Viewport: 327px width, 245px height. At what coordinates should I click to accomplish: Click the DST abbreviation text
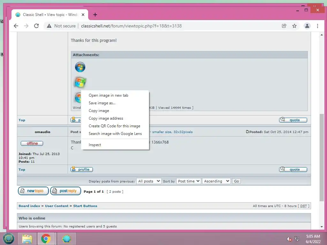pyautogui.click(x=303, y=206)
